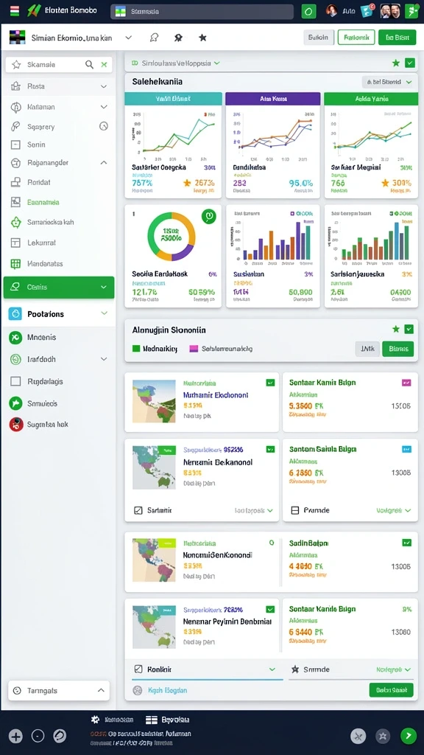Open the dropdown next to Simian Ekomio title
Viewport: 424px width, 755px height.
point(128,38)
